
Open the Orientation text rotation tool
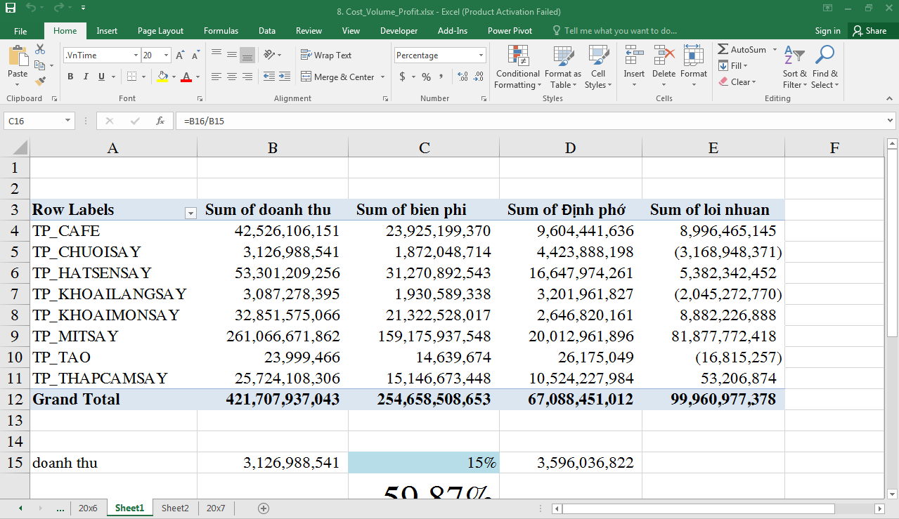[269, 55]
